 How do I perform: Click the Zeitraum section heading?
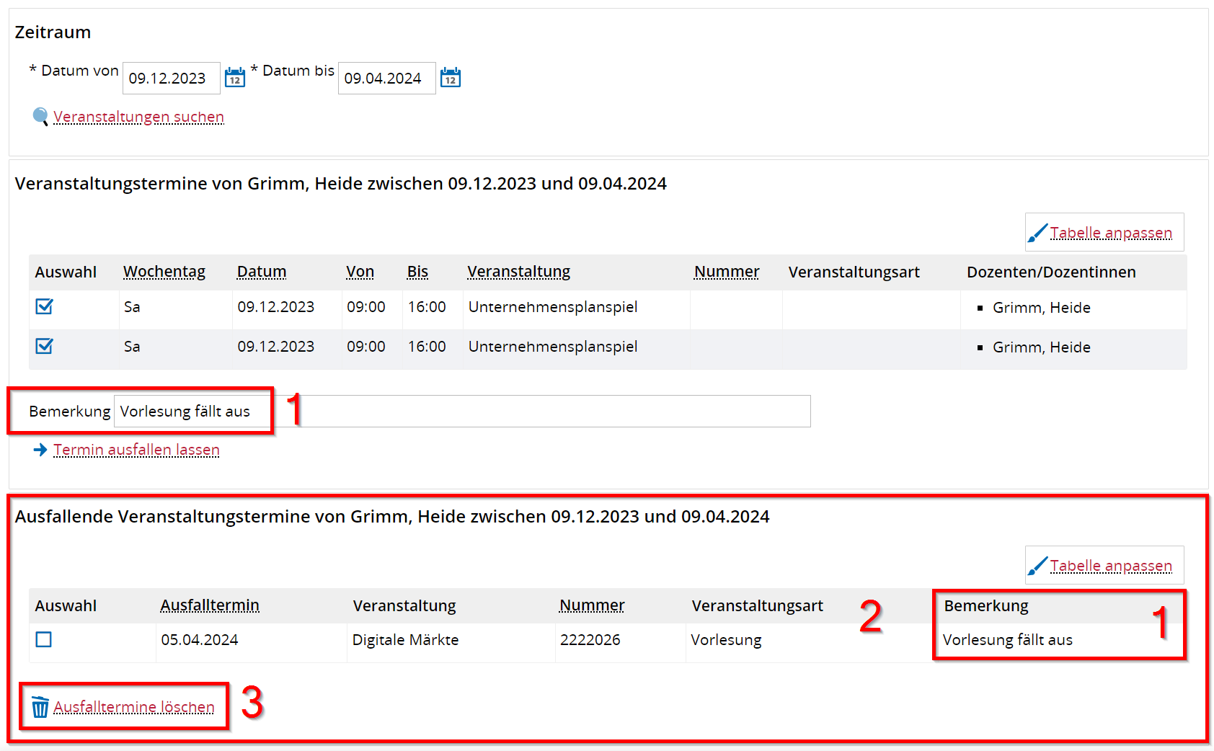coord(53,32)
